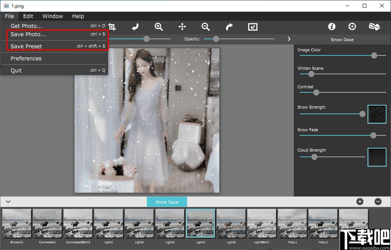Click the Undo arrow icon
This screenshot has width=391, height=250.
tap(135, 27)
